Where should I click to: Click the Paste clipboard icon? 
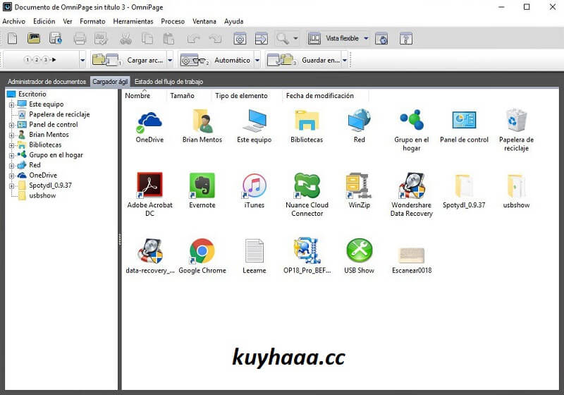pos(168,39)
